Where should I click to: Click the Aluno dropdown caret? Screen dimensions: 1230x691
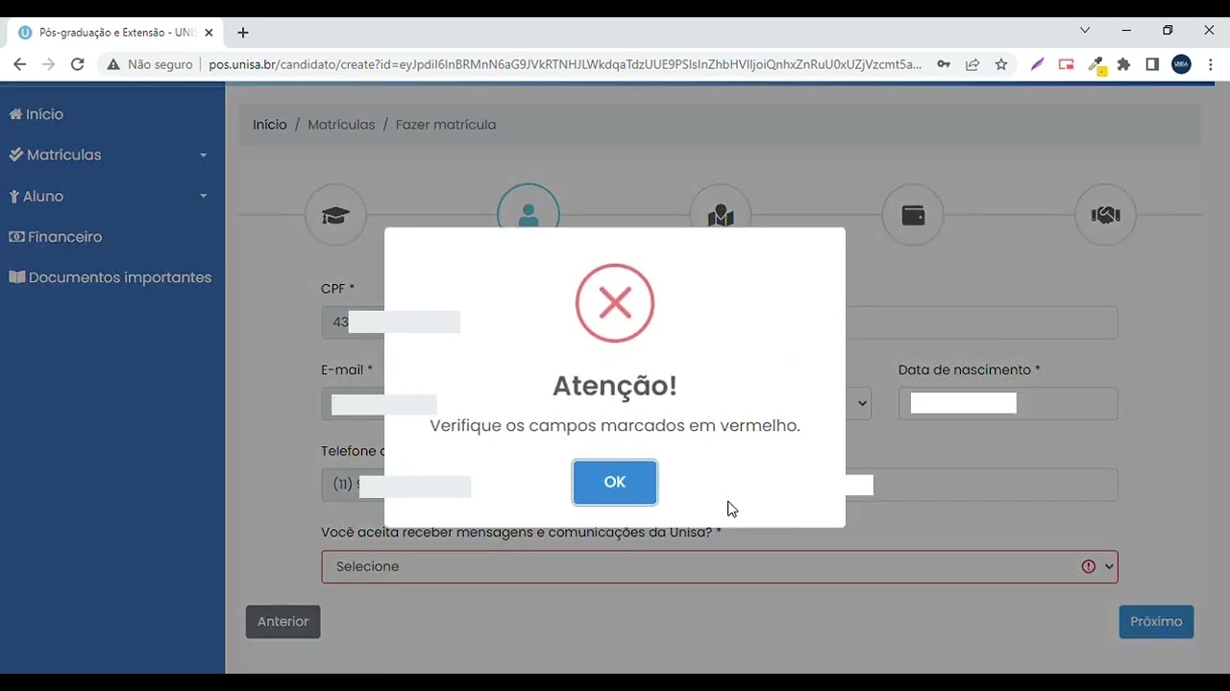coord(203,197)
